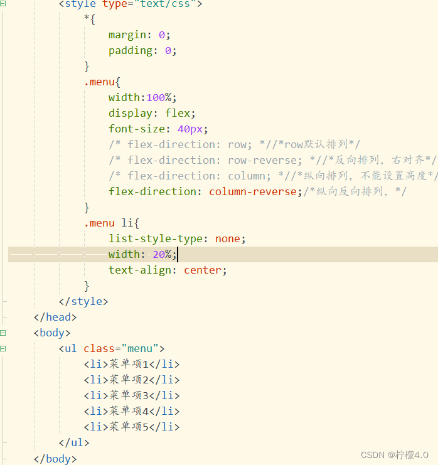
Task: Click the '<li>菜单项2</li>' line
Action: tap(132, 380)
